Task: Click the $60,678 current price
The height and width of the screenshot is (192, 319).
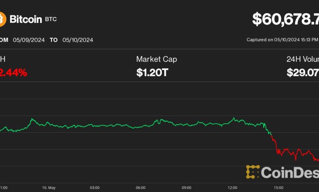Action: [x=285, y=19]
